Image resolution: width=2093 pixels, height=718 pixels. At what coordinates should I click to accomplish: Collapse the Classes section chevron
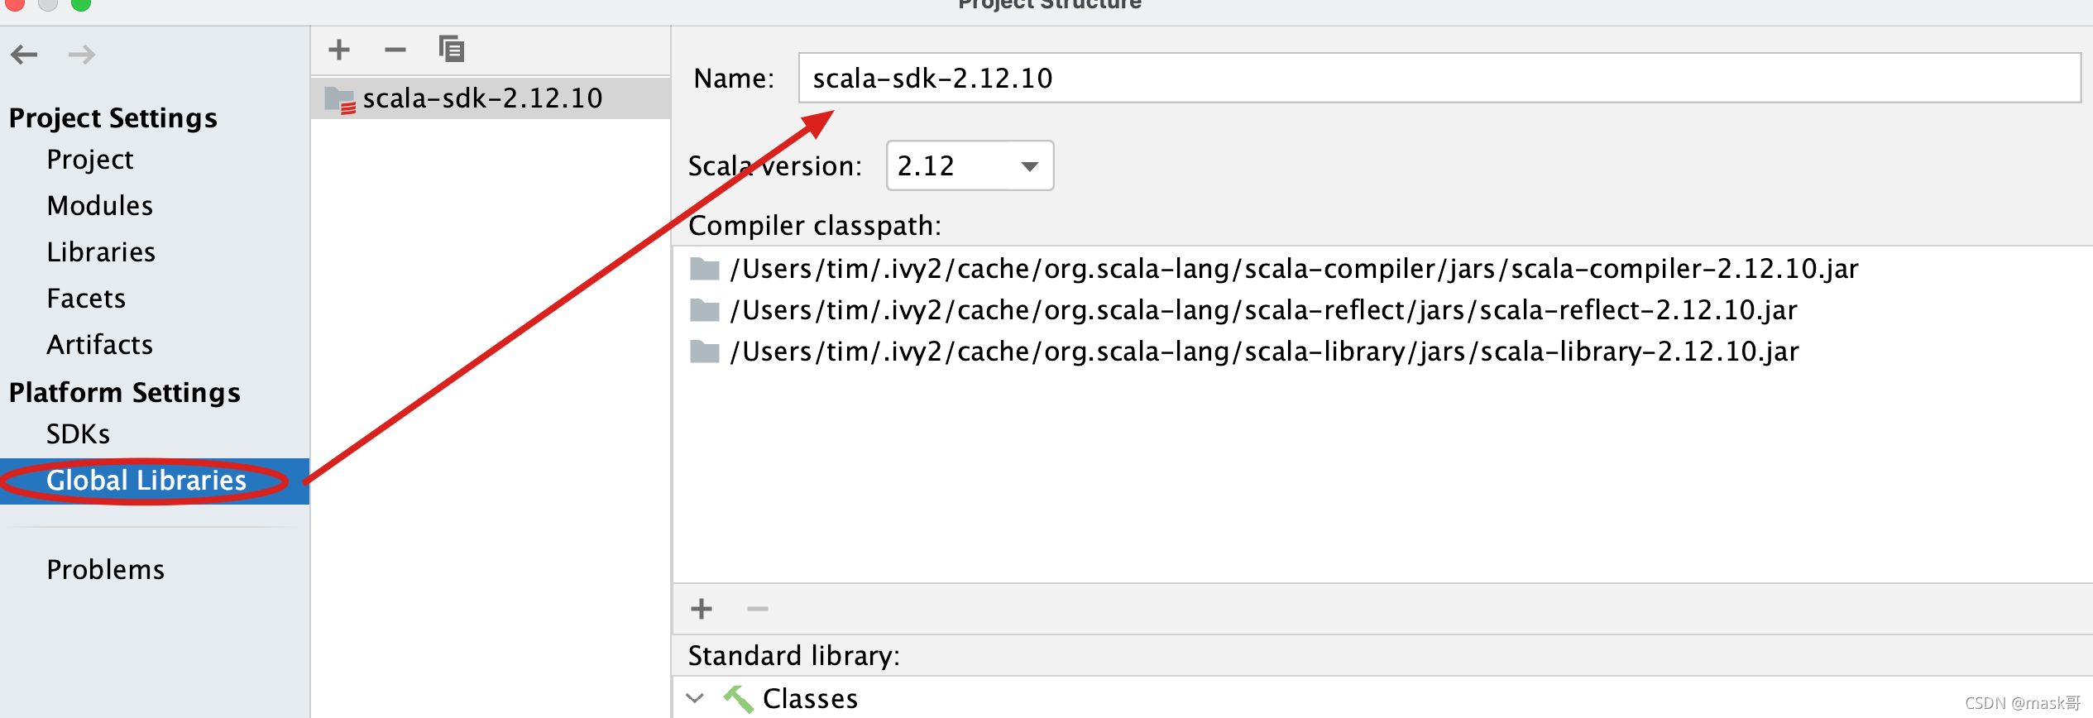click(695, 697)
